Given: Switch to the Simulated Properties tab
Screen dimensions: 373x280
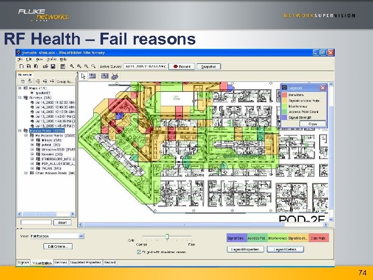Looking at the screenshot, I should tap(85, 262).
